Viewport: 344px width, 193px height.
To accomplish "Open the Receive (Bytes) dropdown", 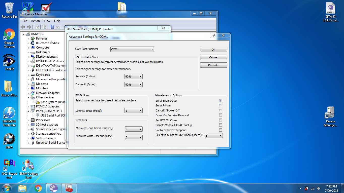I will pyautogui.click(x=134, y=76).
